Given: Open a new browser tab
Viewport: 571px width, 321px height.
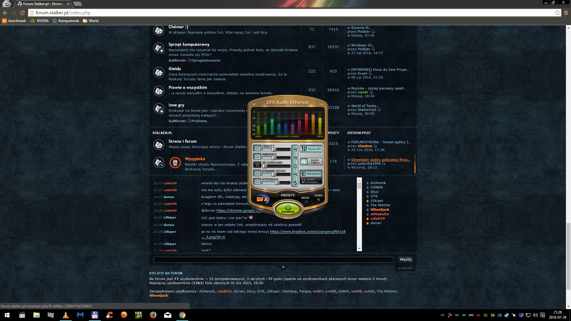Looking at the screenshot, I should [x=77, y=4].
